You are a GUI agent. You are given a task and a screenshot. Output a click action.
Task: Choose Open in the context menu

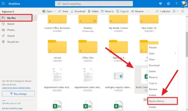point(162,53)
